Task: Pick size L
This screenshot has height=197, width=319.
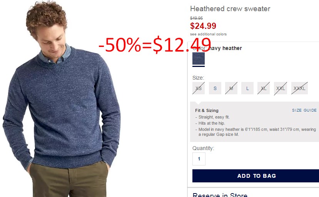Action: (x=247, y=88)
